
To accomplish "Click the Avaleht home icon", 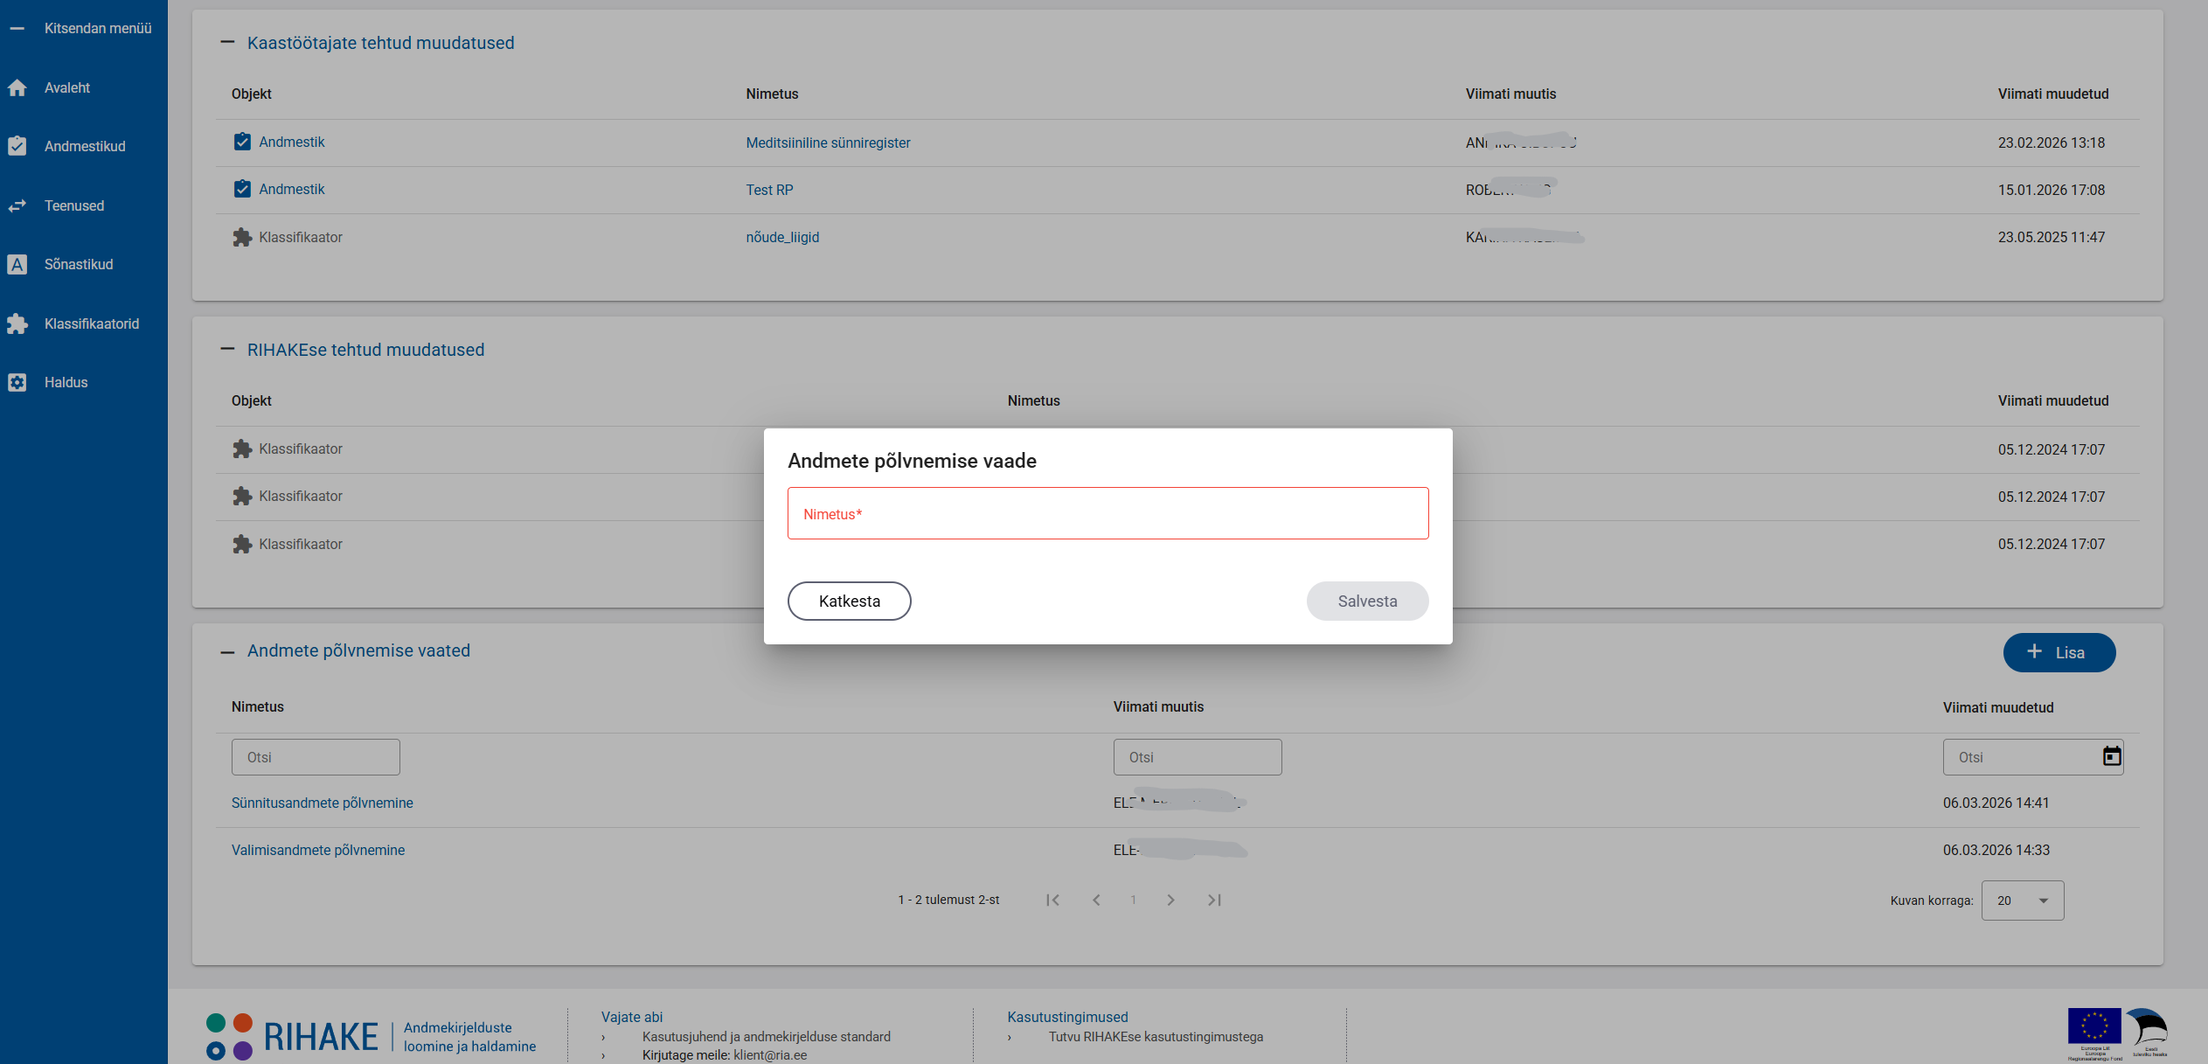I will coord(17,87).
